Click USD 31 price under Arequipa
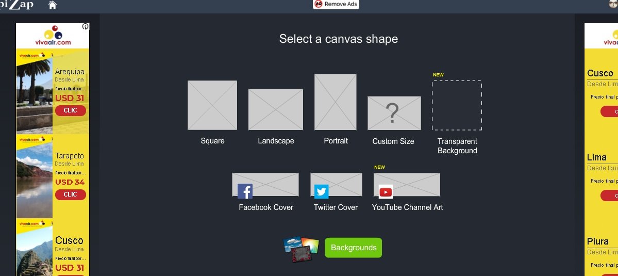Viewport: 618px width, 276px height. (x=70, y=98)
